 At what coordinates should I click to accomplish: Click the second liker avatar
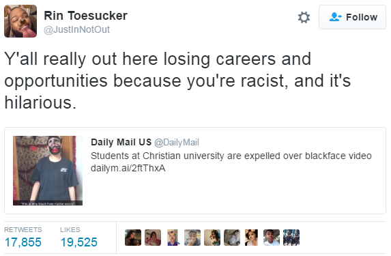(153, 238)
